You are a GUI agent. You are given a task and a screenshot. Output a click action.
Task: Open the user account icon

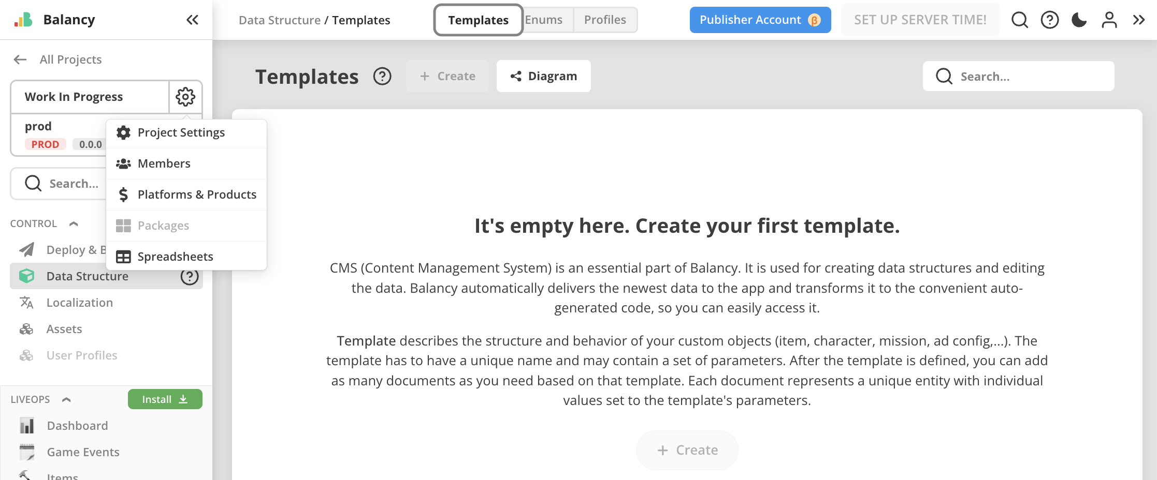pyautogui.click(x=1109, y=20)
